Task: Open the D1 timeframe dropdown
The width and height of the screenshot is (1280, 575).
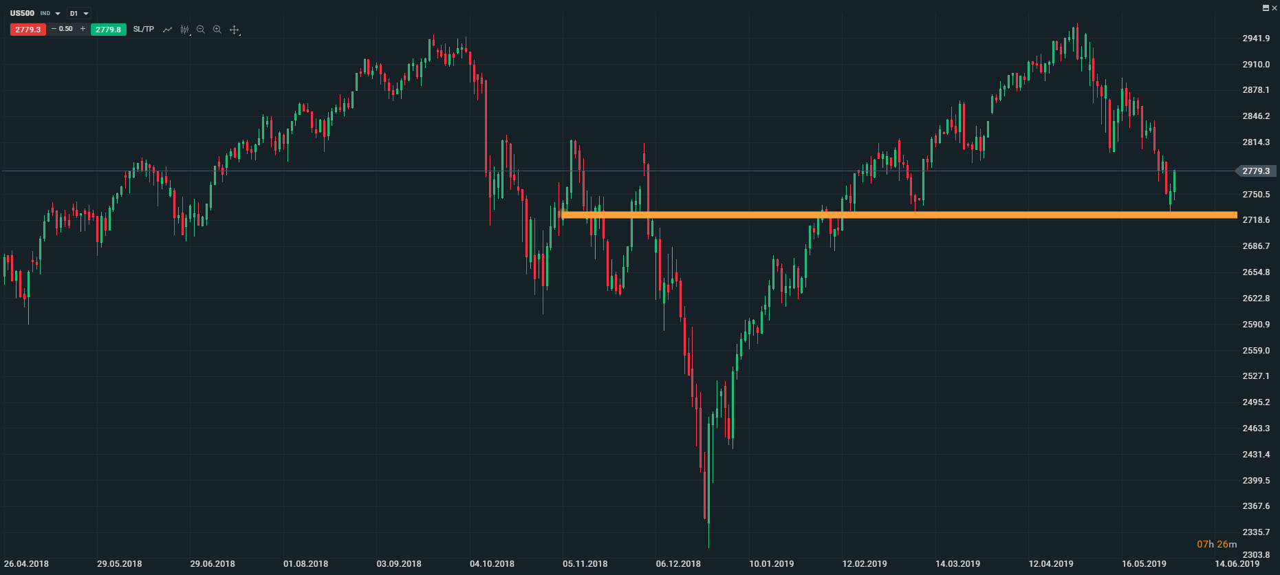Action: click(x=79, y=14)
